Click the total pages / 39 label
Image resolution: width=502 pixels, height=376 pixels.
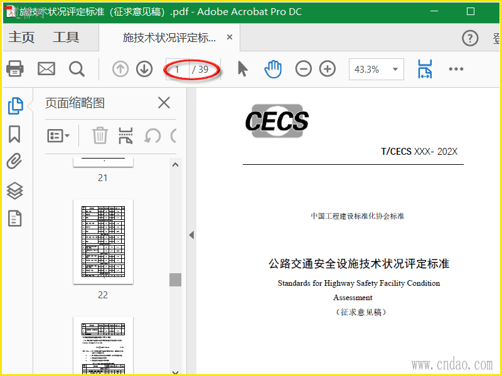click(x=200, y=69)
